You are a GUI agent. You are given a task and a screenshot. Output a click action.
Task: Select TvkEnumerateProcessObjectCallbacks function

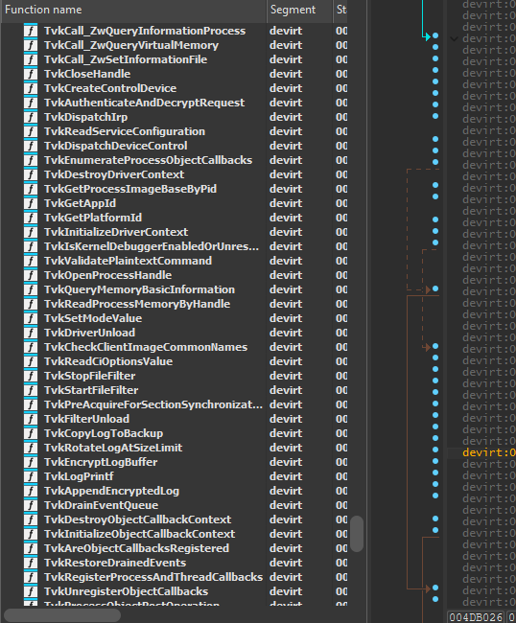pyautogui.click(x=148, y=160)
